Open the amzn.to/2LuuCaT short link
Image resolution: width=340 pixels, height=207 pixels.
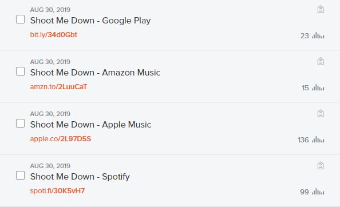[x=58, y=86]
